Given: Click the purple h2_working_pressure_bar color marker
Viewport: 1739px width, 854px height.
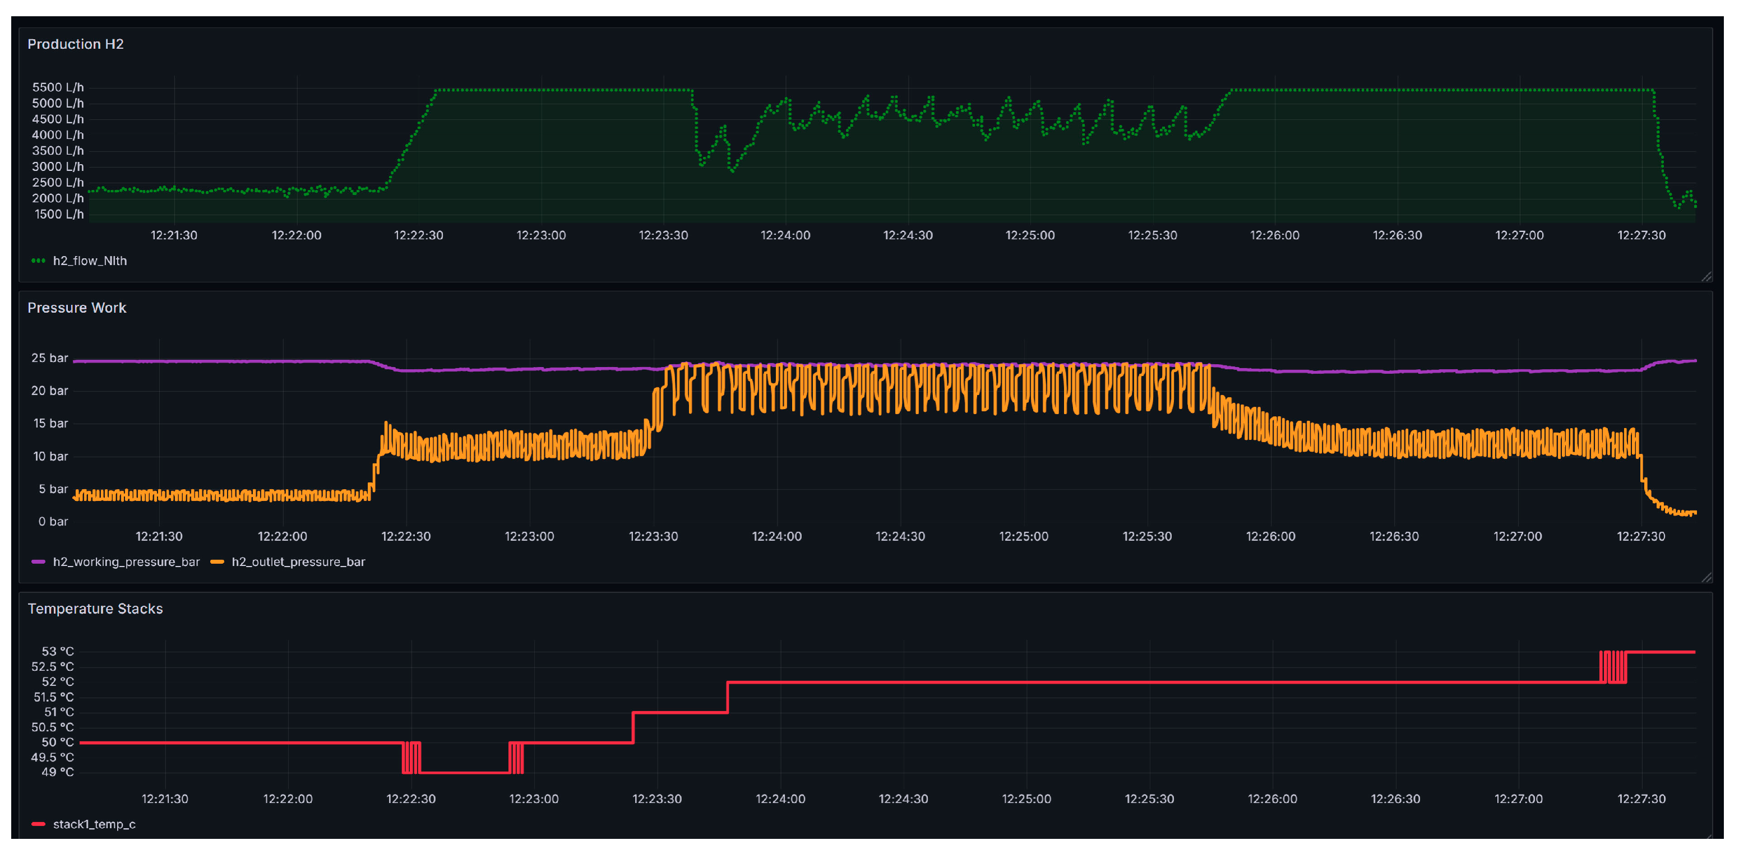Looking at the screenshot, I should tap(39, 562).
